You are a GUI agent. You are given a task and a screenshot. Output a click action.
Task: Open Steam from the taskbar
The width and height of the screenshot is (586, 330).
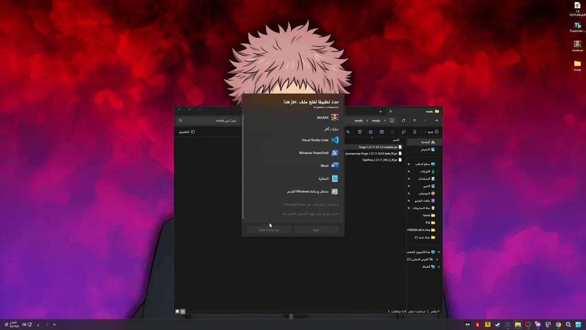[498, 324]
